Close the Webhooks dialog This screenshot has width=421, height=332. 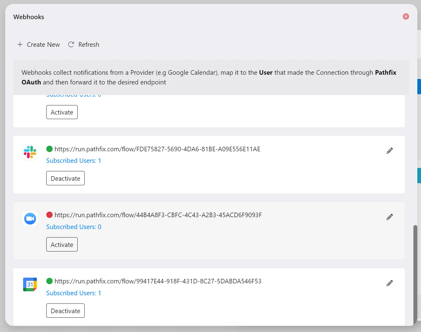point(406,16)
